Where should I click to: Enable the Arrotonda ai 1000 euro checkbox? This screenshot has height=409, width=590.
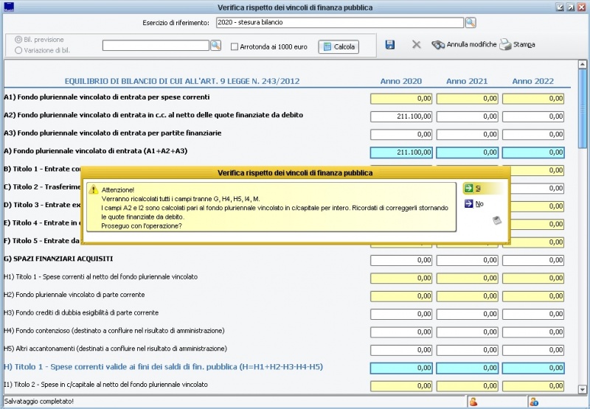tap(235, 46)
